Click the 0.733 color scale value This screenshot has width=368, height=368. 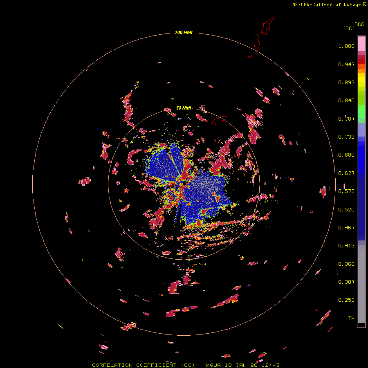(x=346, y=137)
